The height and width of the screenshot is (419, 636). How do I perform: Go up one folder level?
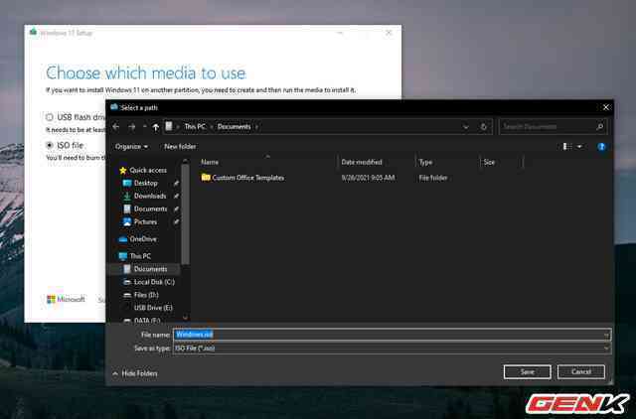[155, 127]
